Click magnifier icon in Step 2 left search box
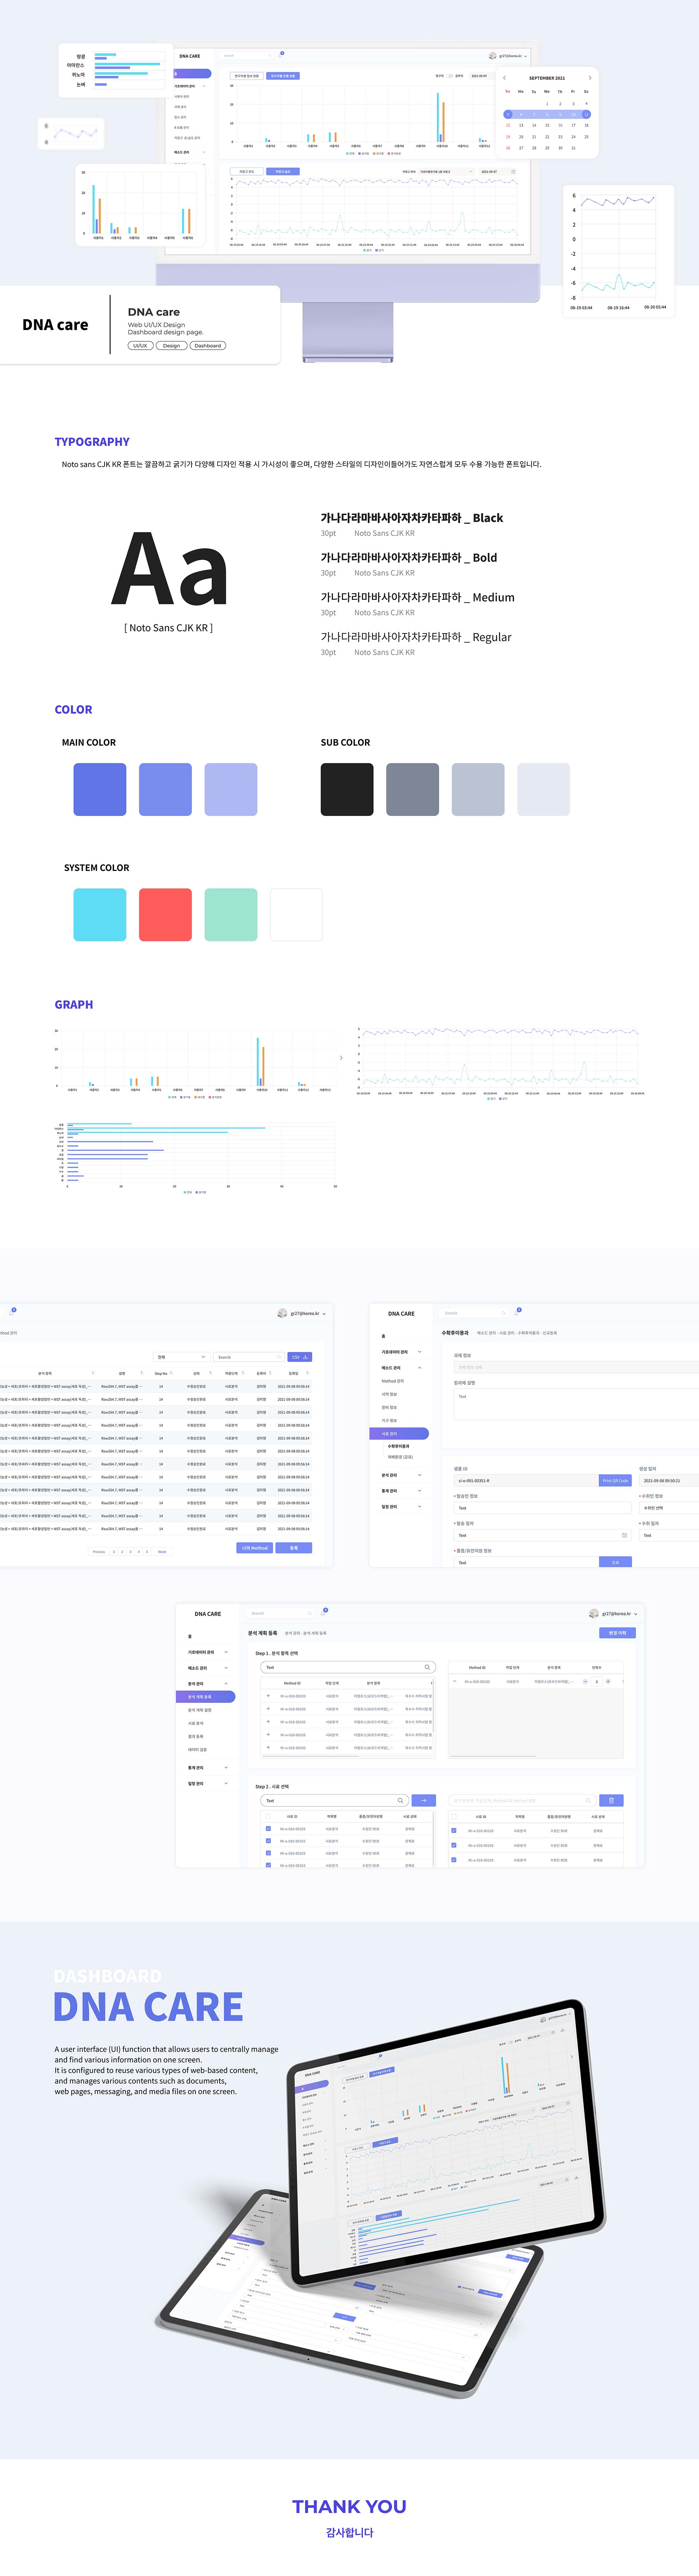Viewport: 699px width, 2576px height. click(x=400, y=1800)
